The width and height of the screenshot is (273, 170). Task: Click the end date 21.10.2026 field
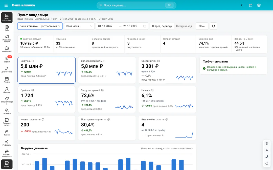[x=130, y=26]
